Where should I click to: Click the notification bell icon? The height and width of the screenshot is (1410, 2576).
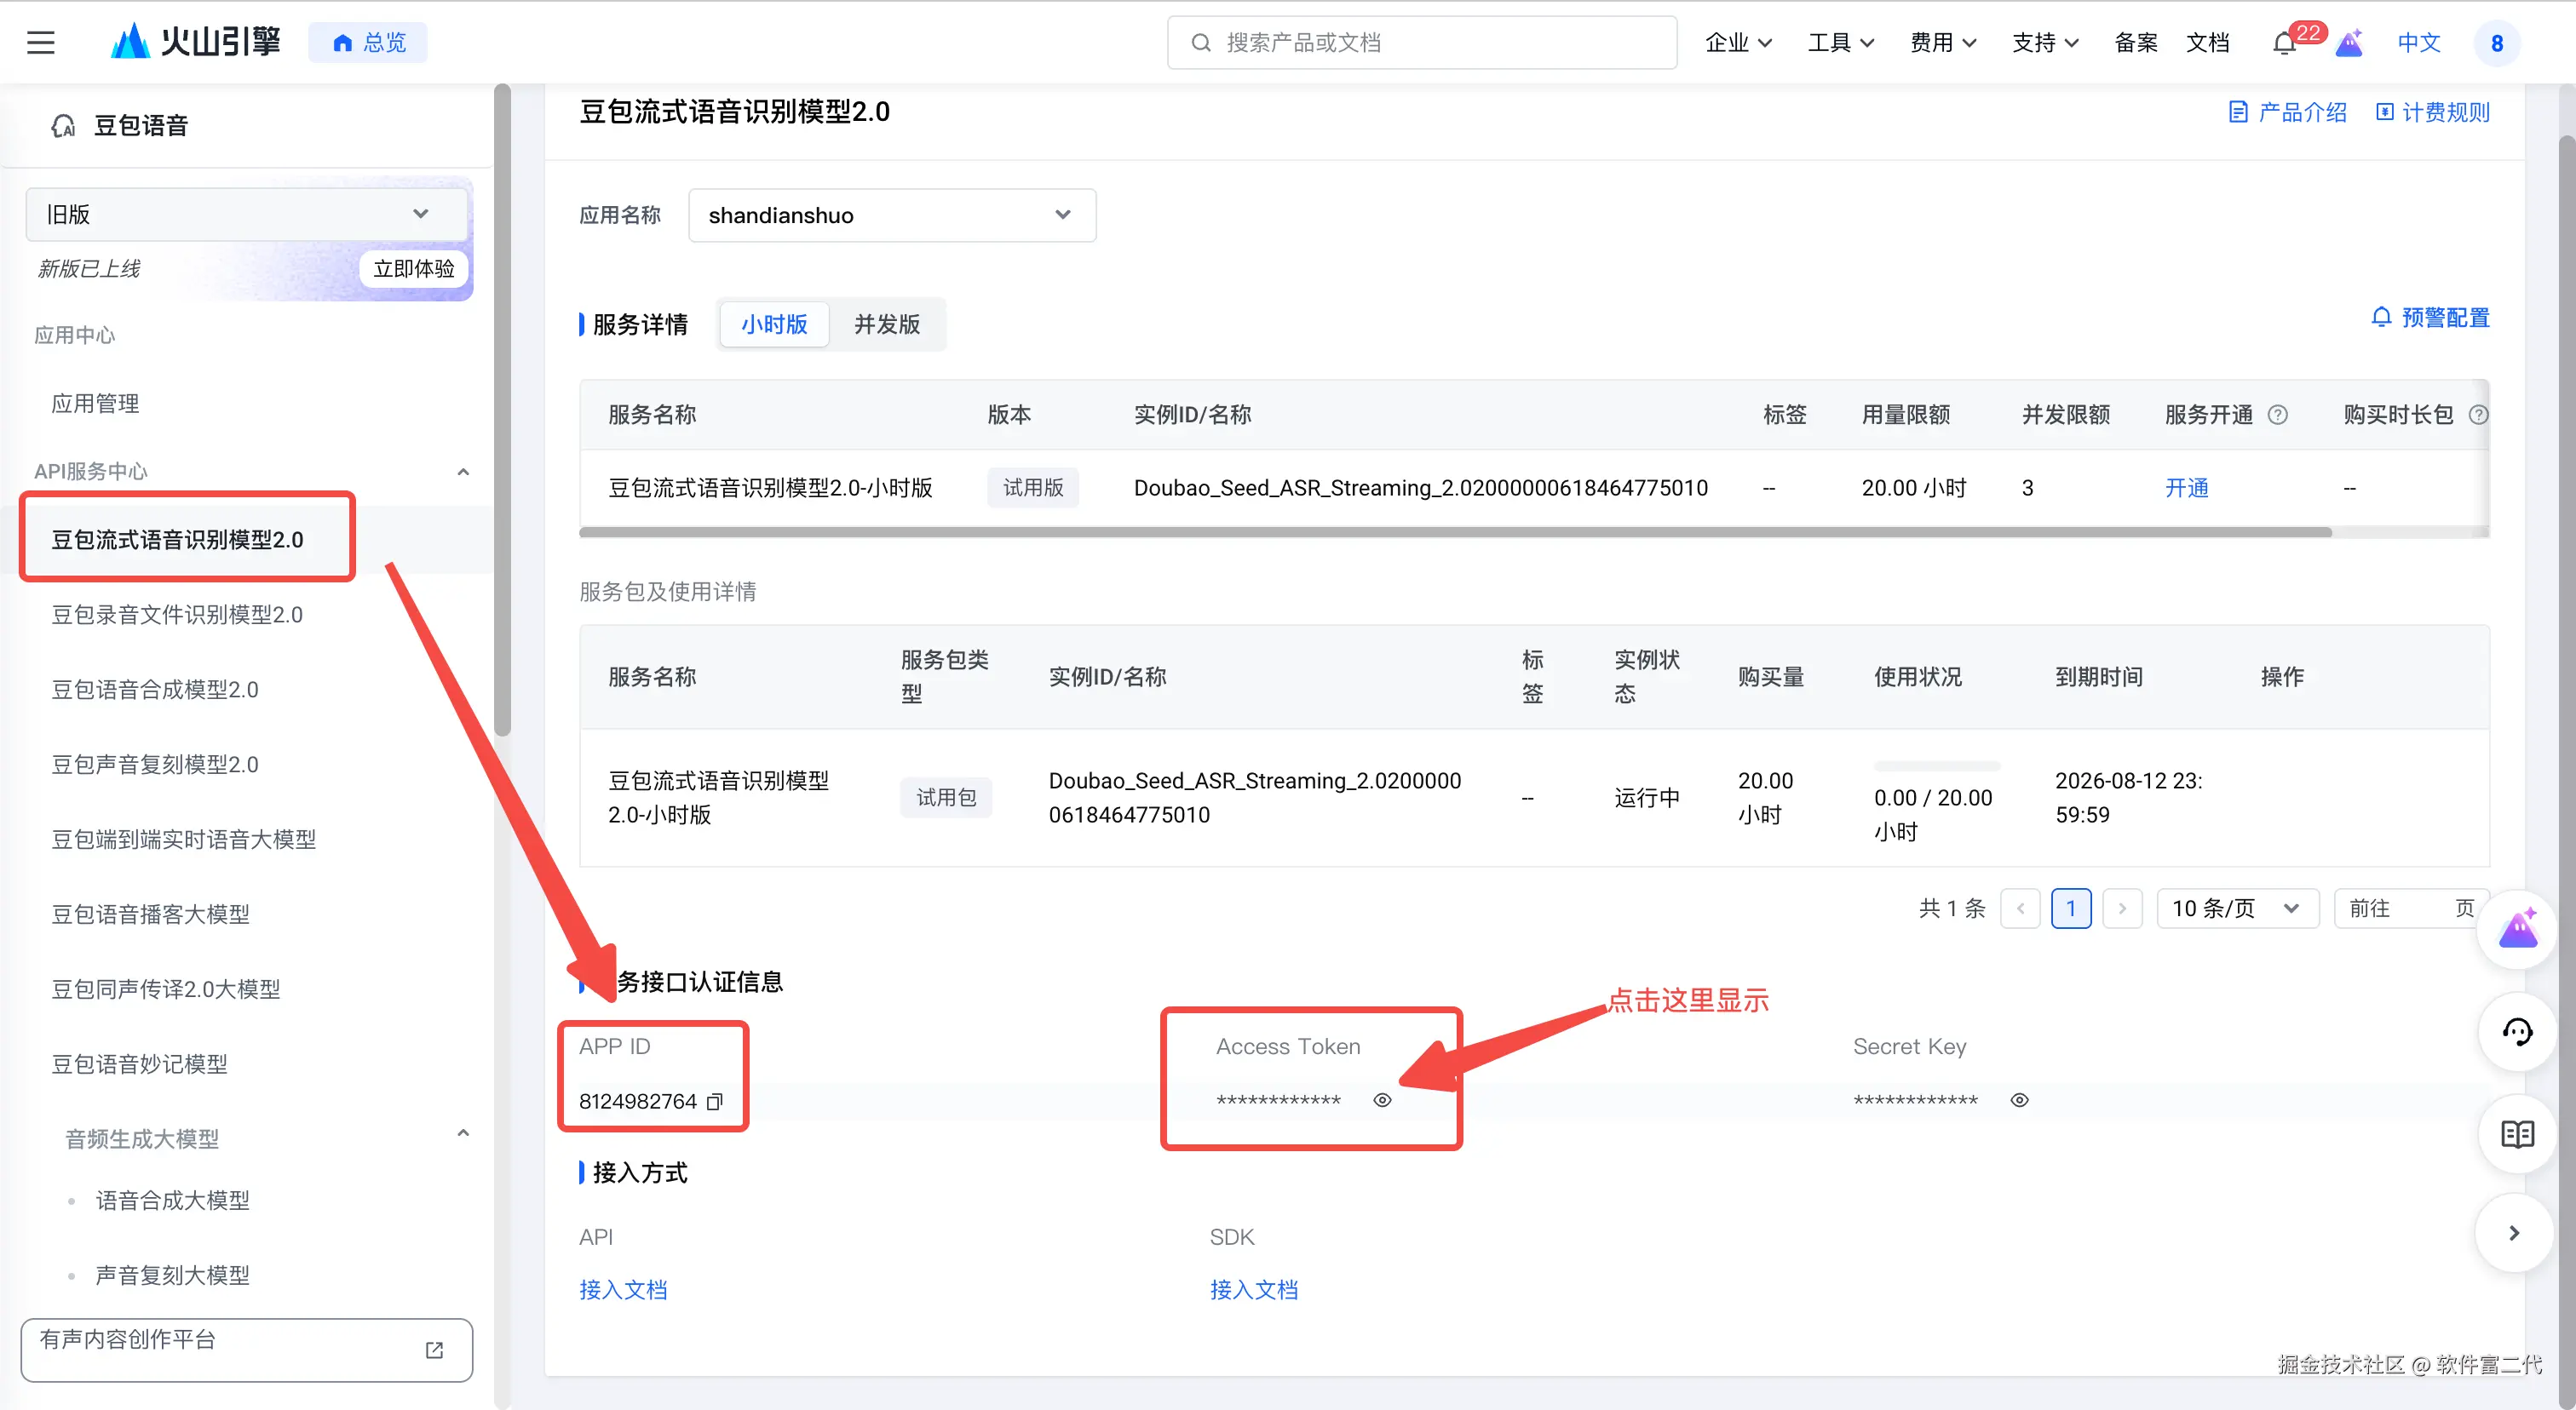tap(2284, 44)
